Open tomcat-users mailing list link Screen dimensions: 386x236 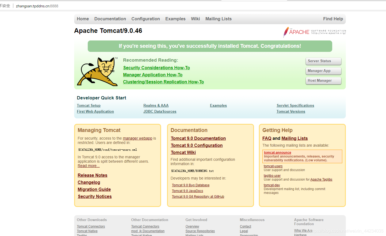tap(273, 166)
